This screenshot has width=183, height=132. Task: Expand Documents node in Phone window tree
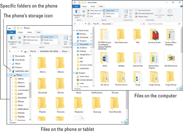click(10, 56)
